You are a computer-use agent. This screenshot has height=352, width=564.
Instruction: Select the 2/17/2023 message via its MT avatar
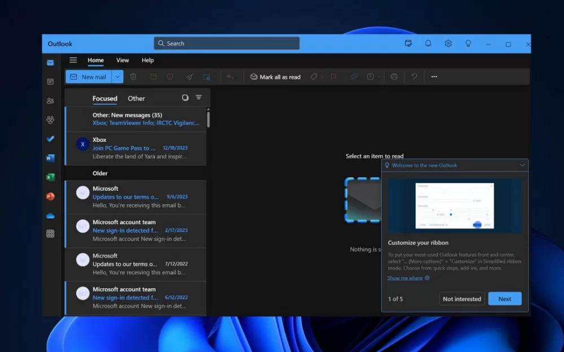[x=83, y=226]
